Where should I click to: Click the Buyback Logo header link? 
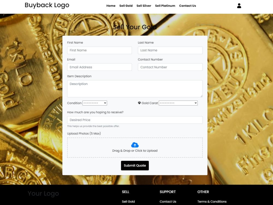click(47, 5)
